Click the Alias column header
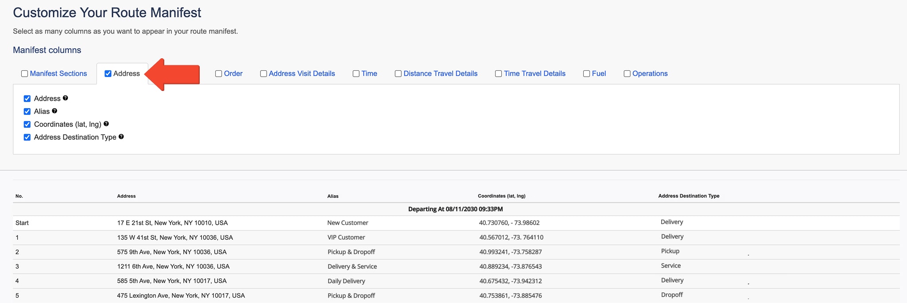The image size is (907, 303). coord(333,196)
